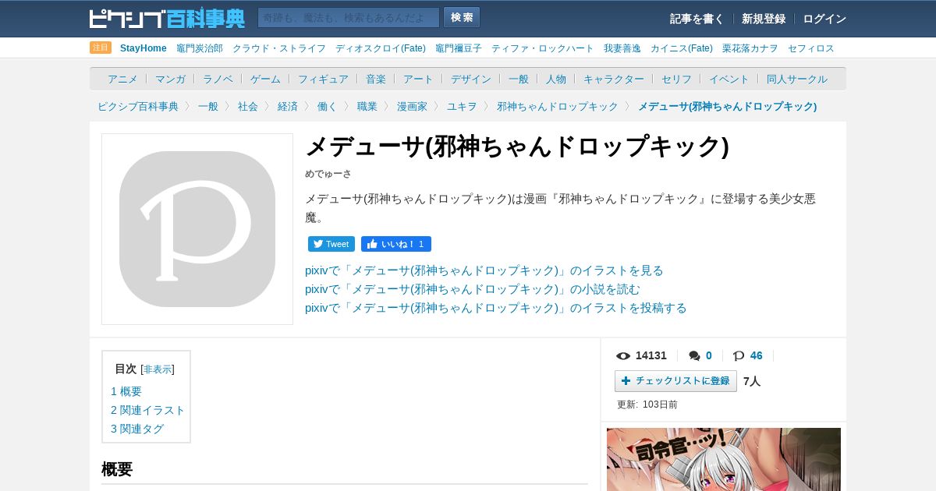
Task: Select キャラクター category menu
Action: [x=614, y=79]
